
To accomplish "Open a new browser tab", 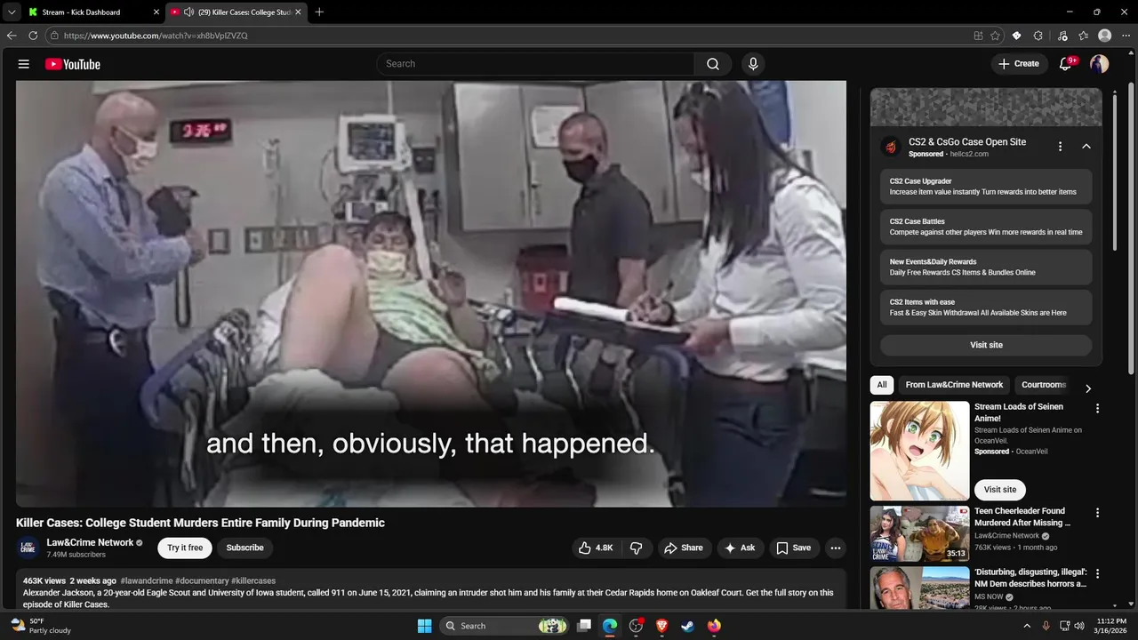I will point(319,12).
